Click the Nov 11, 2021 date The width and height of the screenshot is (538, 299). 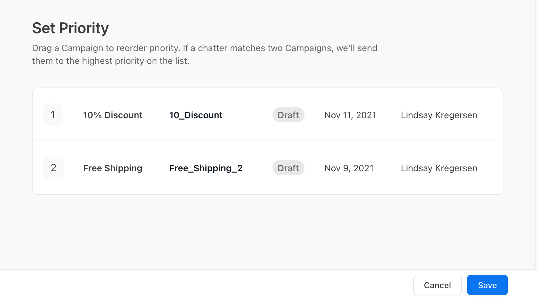click(350, 115)
